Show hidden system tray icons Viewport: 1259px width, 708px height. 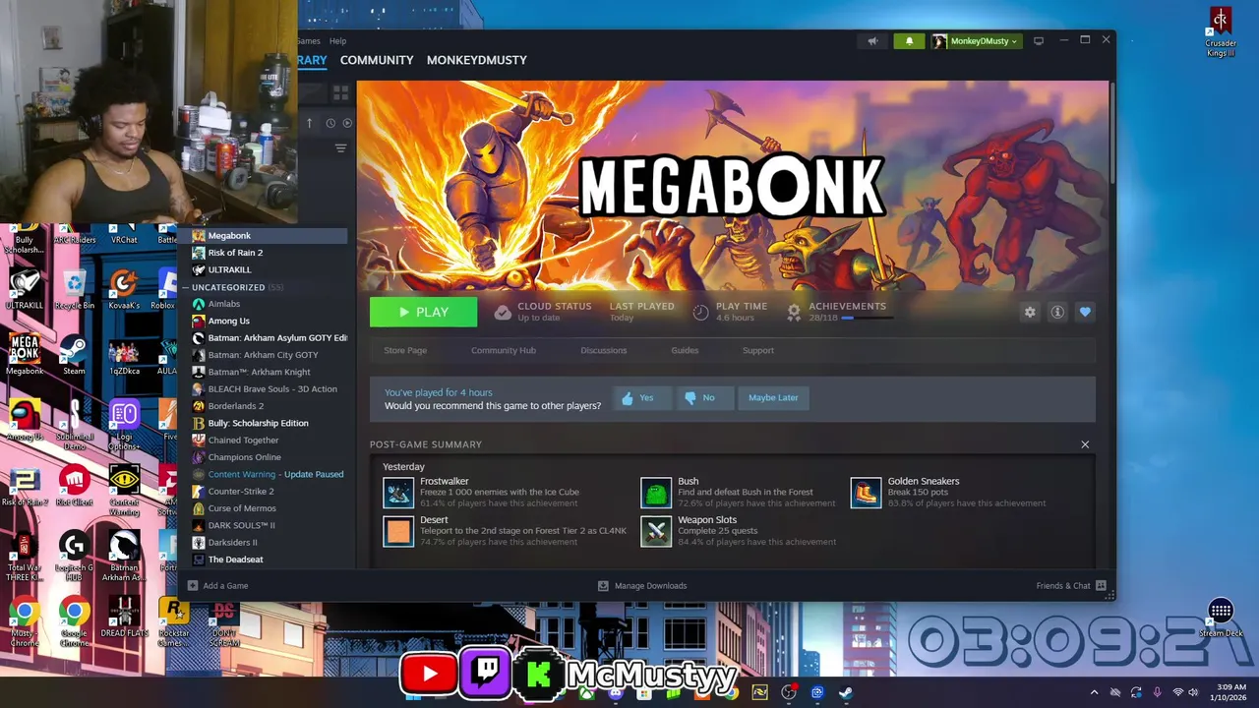pos(1094,692)
